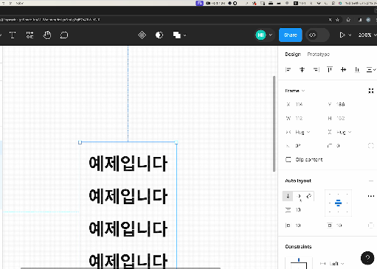377x269 pixels.
Task: Open the 200% zoom dropdown
Action: pos(367,35)
